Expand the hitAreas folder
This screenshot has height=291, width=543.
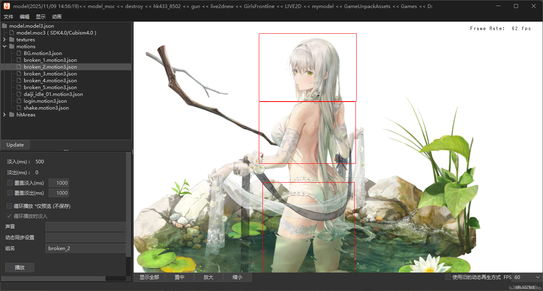pyautogui.click(x=4, y=114)
